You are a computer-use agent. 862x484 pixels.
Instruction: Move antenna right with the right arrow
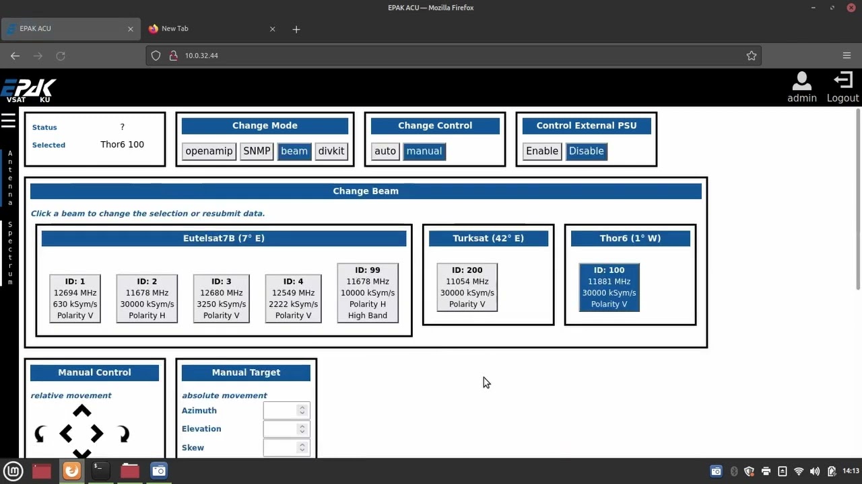(97, 434)
